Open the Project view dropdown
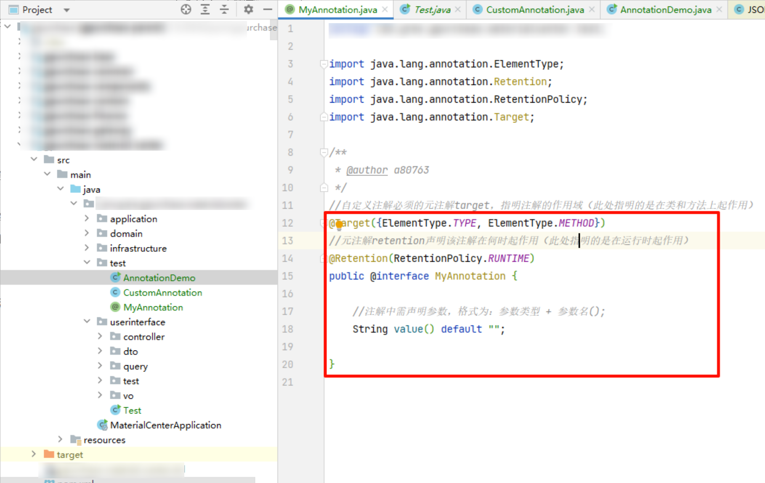 [x=66, y=10]
